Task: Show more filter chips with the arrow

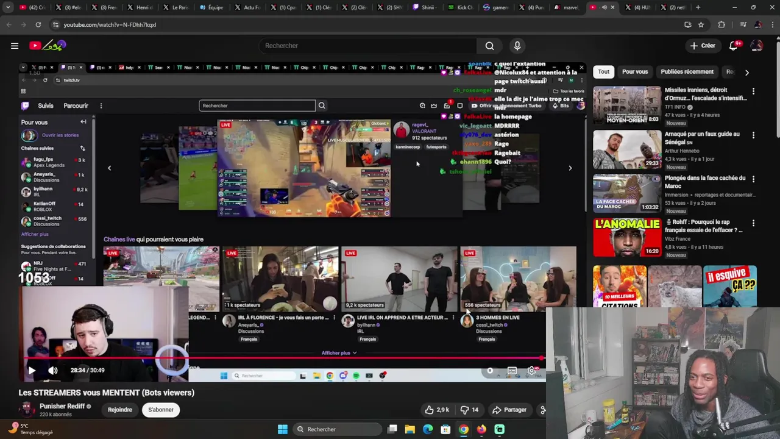Action: pos(746,72)
